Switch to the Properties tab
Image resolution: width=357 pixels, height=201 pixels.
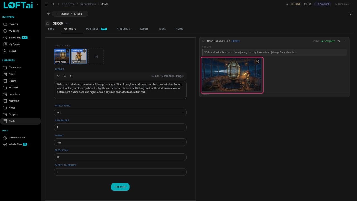pos(123,29)
